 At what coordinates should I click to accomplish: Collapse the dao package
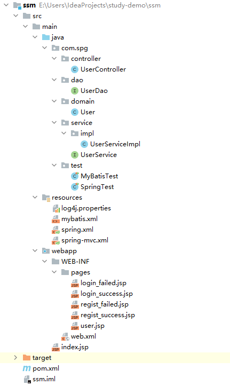(54, 80)
